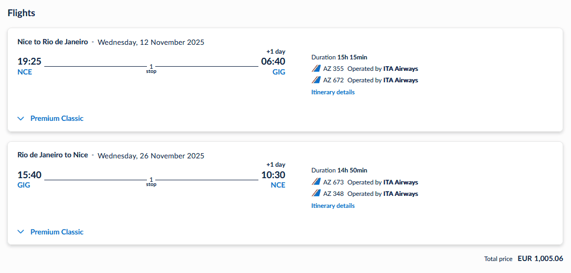Click the return 1 stop indicator

tap(151, 182)
